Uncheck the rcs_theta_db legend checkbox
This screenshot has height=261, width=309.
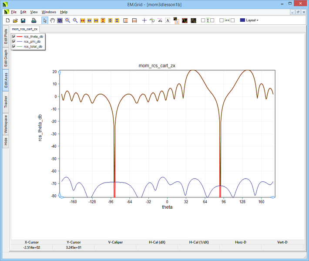[x=14, y=37]
